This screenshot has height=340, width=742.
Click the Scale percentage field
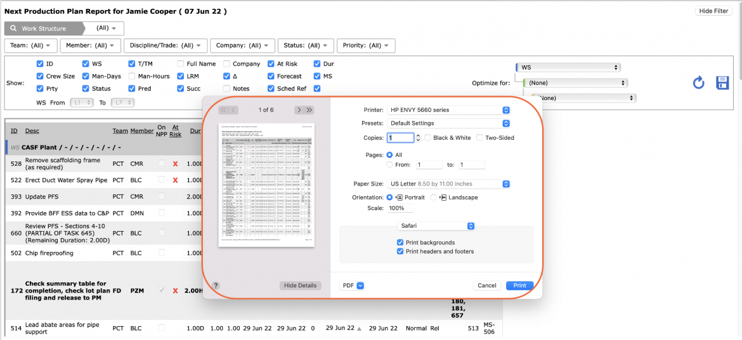tap(400, 208)
